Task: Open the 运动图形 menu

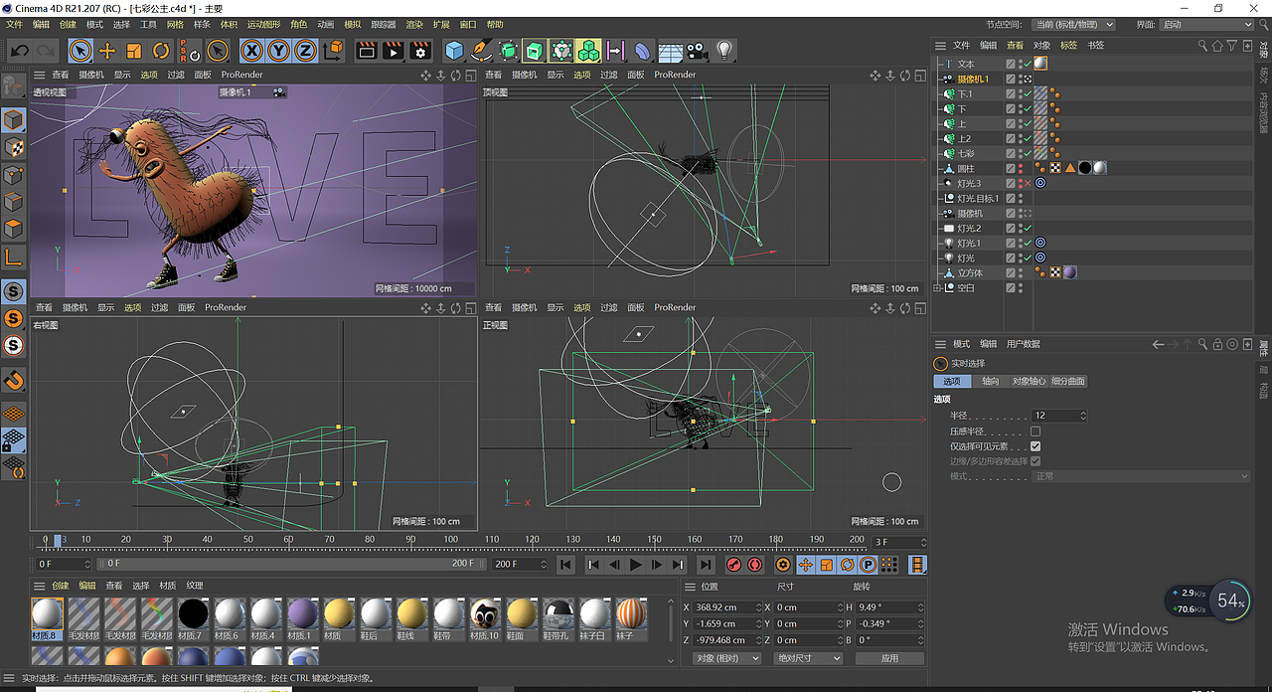Action: click(x=263, y=24)
